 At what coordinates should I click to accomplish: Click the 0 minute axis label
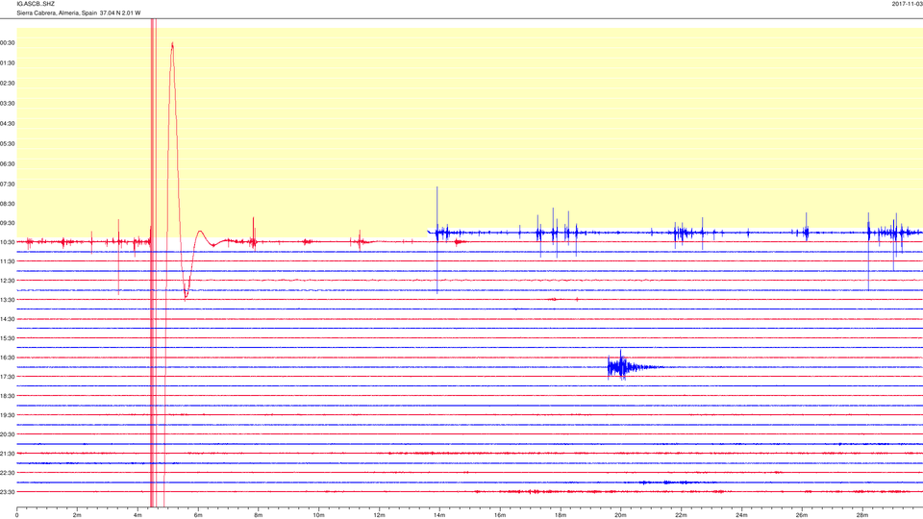(17, 515)
